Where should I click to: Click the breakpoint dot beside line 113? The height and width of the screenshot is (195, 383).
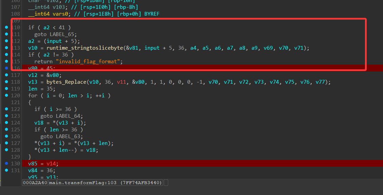[7, 48]
